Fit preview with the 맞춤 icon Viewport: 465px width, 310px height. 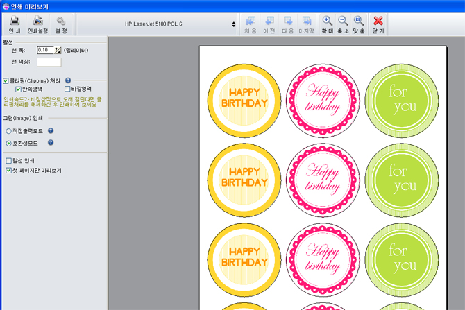359,21
